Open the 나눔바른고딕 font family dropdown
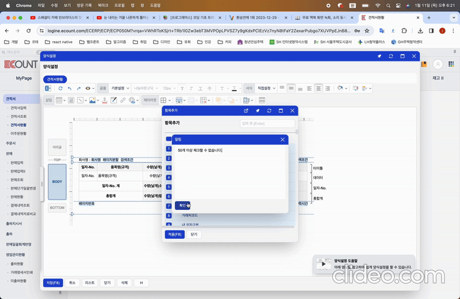Screen dimensions: 460x299 [x=146, y=89]
